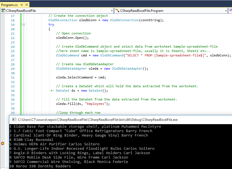Click the C# project icon beside CSharpReadExcelFile
Viewport: 232px width, 169px height.
coord(2,10)
